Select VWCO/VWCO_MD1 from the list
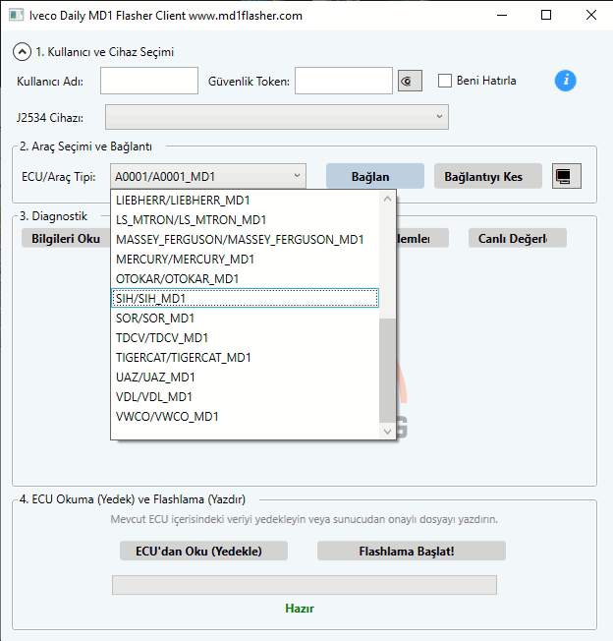613x641 pixels. pyautogui.click(x=245, y=416)
